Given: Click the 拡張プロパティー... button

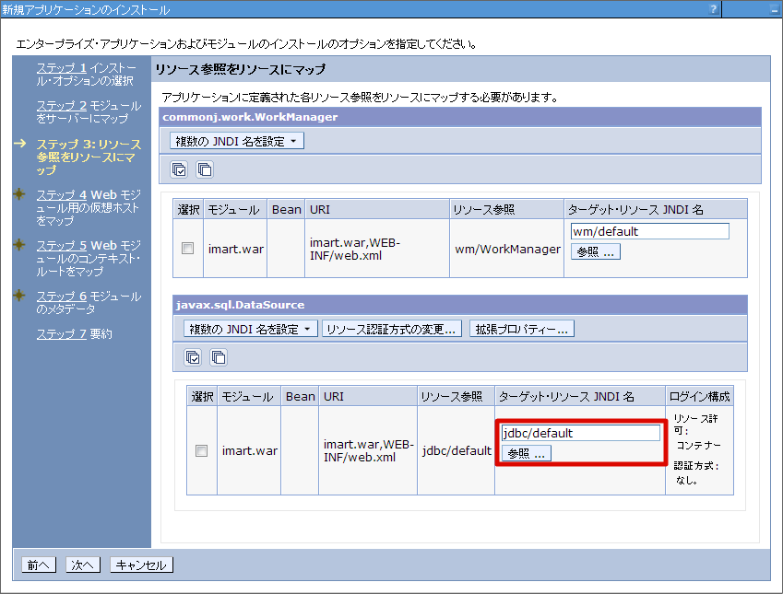Looking at the screenshot, I should pos(522,329).
